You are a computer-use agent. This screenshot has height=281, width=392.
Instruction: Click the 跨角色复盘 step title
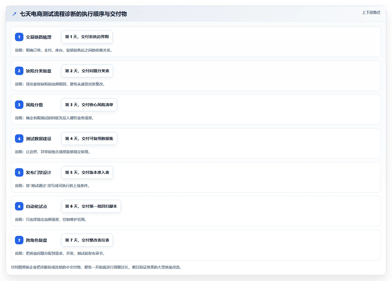tap(37, 240)
